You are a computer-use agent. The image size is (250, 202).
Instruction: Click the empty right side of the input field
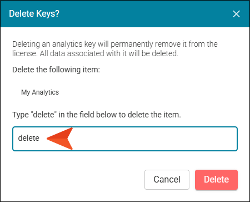click(154, 139)
